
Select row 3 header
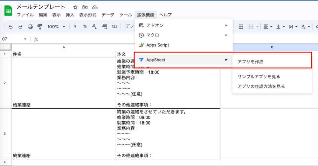[6, 134]
